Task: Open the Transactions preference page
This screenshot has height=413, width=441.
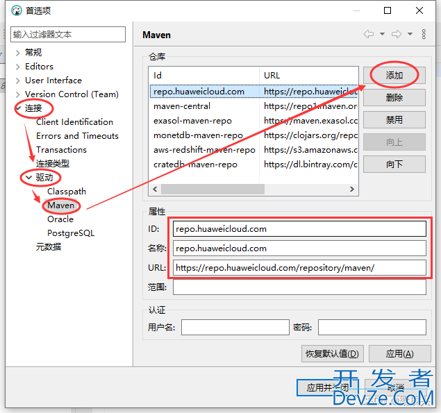Action: (x=61, y=149)
